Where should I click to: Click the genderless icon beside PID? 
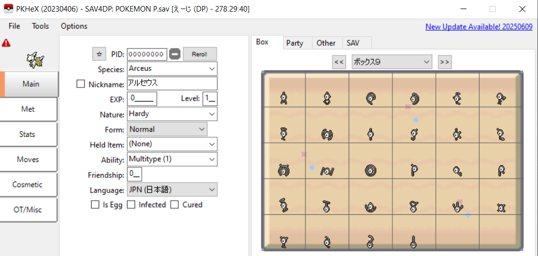pos(175,54)
